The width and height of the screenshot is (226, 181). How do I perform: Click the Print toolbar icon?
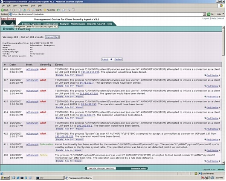pyautogui.click(x=69, y=10)
